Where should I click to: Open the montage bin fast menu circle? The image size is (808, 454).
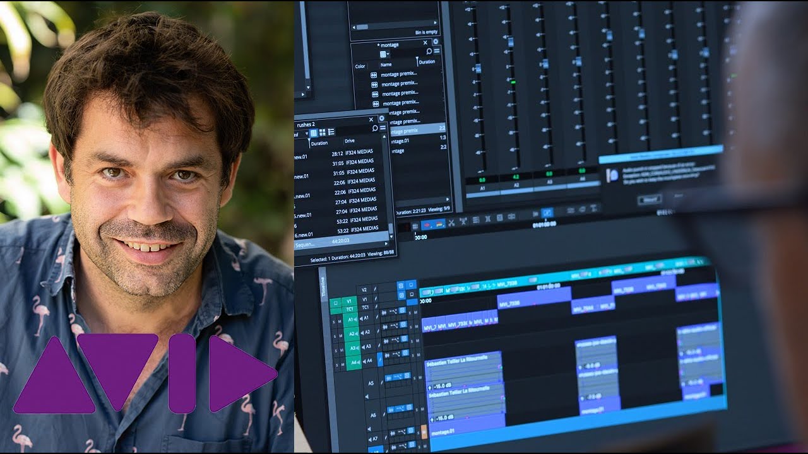(x=436, y=42)
